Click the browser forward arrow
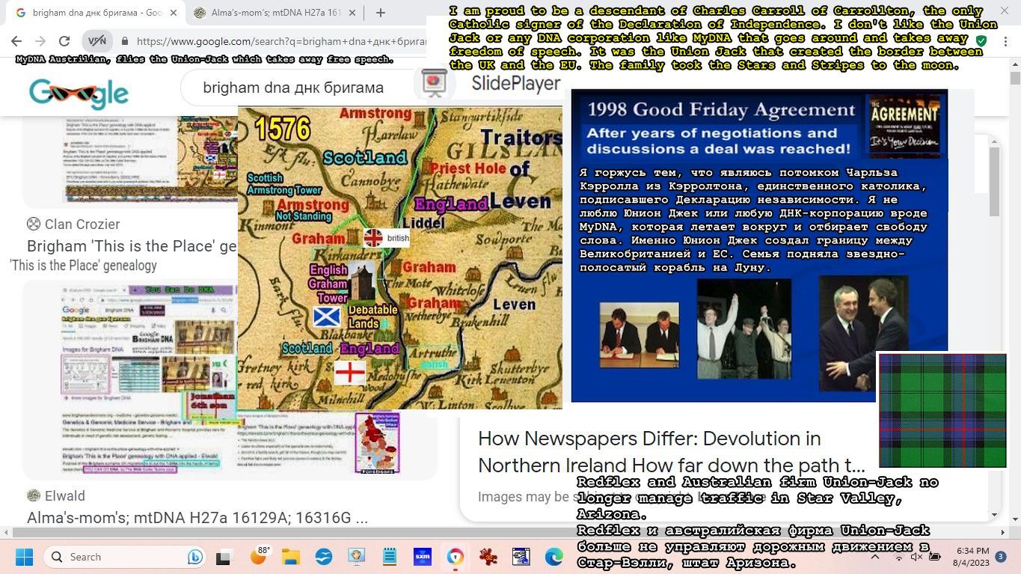The image size is (1021, 574). [x=40, y=42]
